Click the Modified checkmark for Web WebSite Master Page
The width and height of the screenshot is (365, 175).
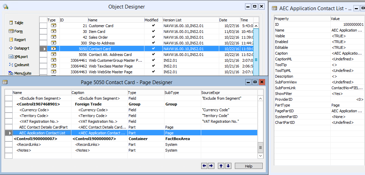[153, 72]
